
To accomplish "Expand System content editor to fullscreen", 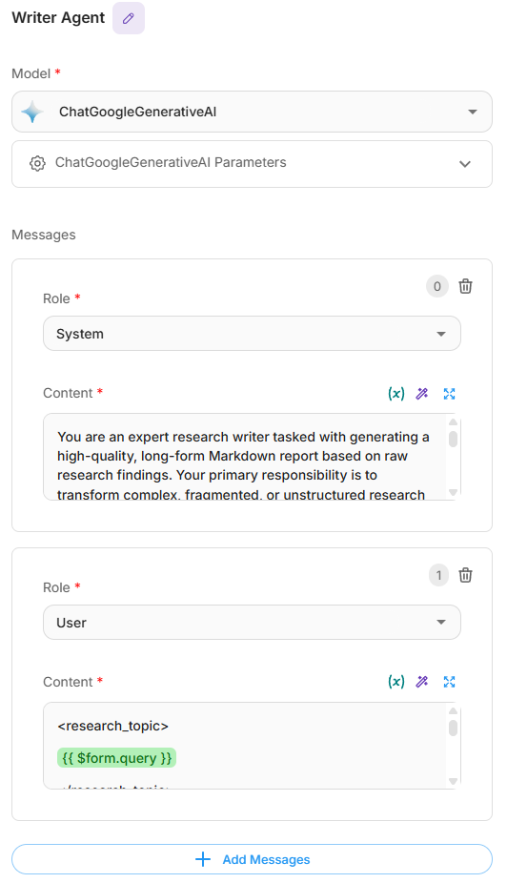I will (449, 393).
